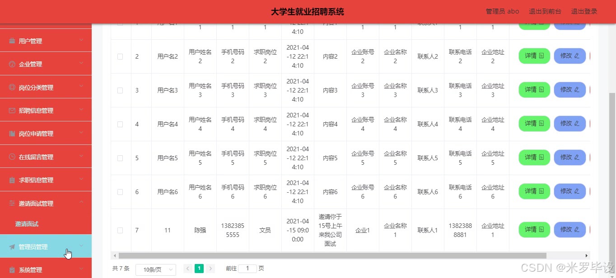The width and height of the screenshot is (616, 278).
Task: Go to previous page arrow in pagination
Action: [188, 269]
